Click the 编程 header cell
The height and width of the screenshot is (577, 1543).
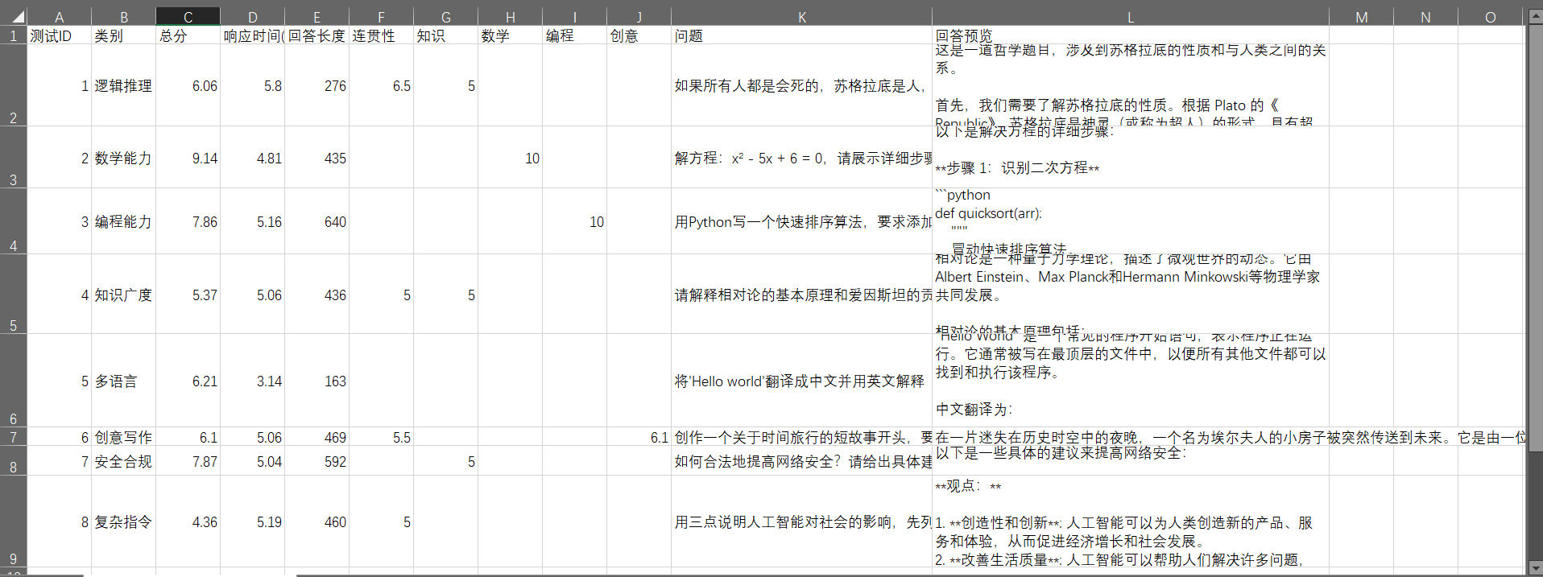(x=574, y=35)
